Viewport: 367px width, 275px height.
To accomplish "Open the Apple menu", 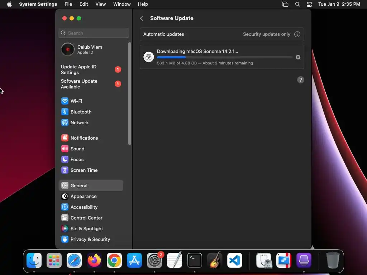I will pyautogui.click(x=9, y=4).
